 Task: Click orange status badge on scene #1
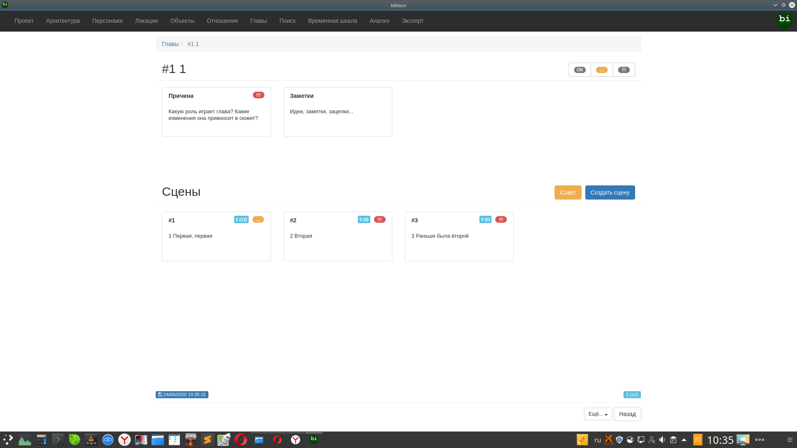(x=258, y=219)
